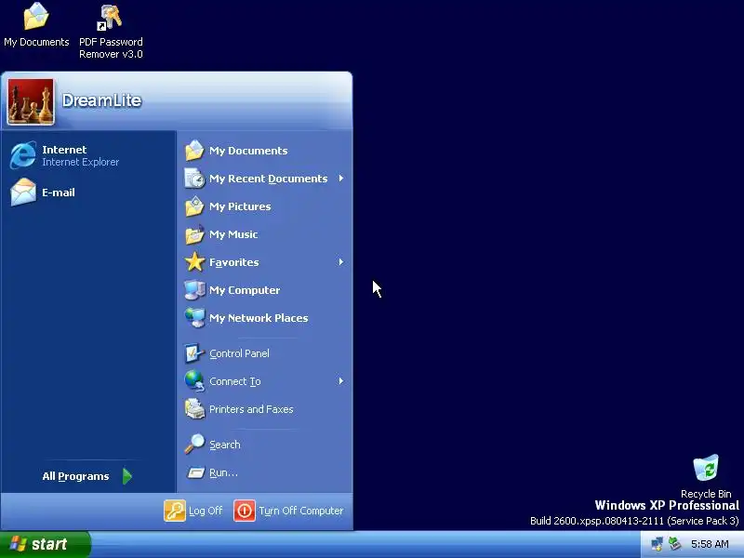Screen dimensions: 744x558
Task: Click the Run icon
Action: click(x=195, y=472)
